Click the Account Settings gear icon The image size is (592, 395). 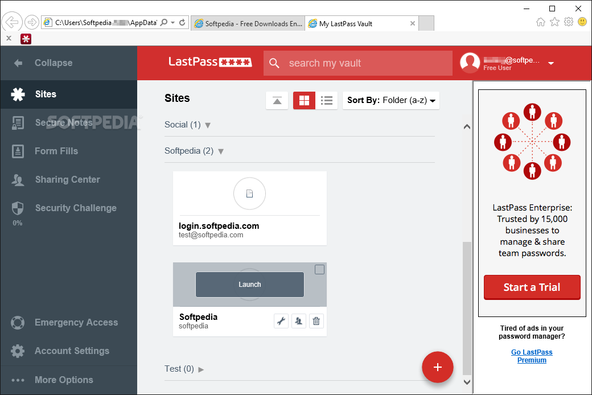(18, 351)
